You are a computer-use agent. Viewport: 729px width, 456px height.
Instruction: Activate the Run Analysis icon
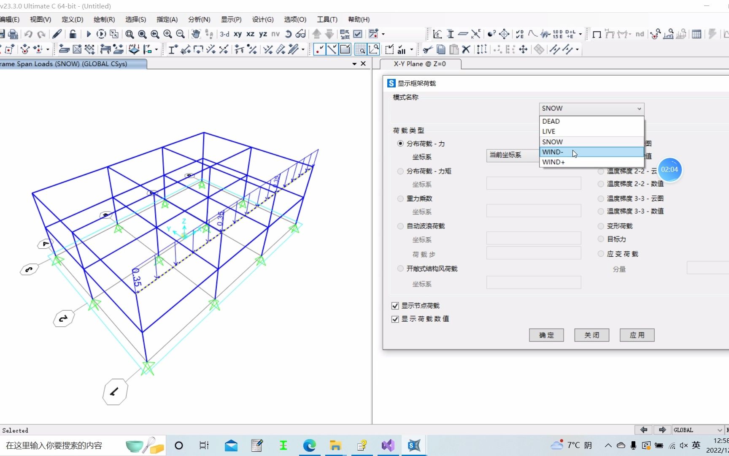click(x=89, y=34)
